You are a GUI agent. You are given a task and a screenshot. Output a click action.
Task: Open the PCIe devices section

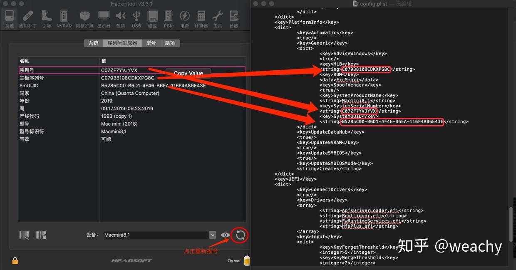[x=169, y=19]
